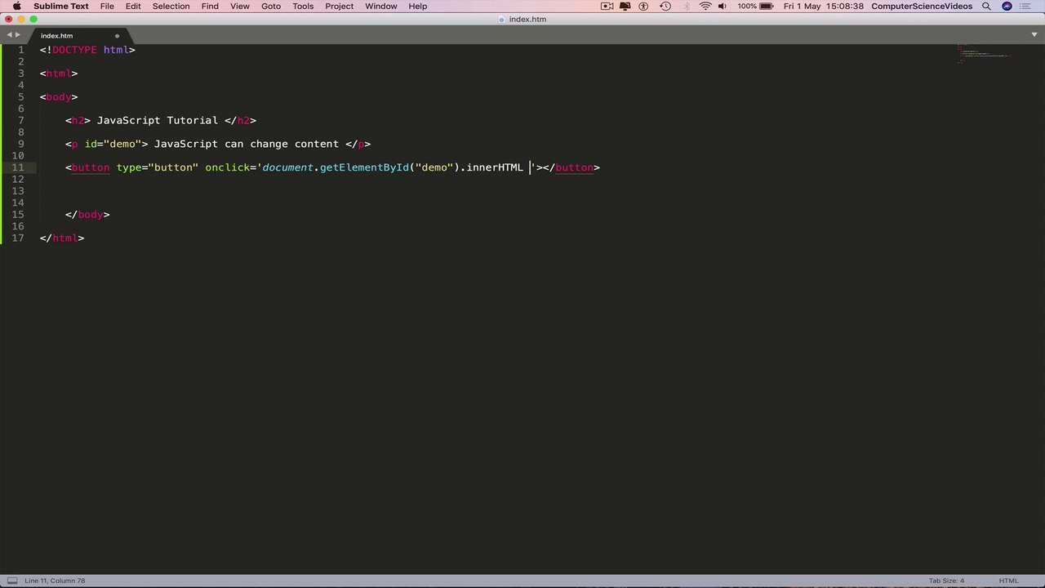Open the Window menu

(381, 7)
